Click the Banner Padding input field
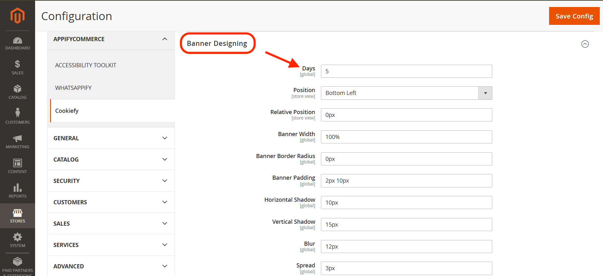The height and width of the screenshot is (276, 603). (x=406, y=181)
